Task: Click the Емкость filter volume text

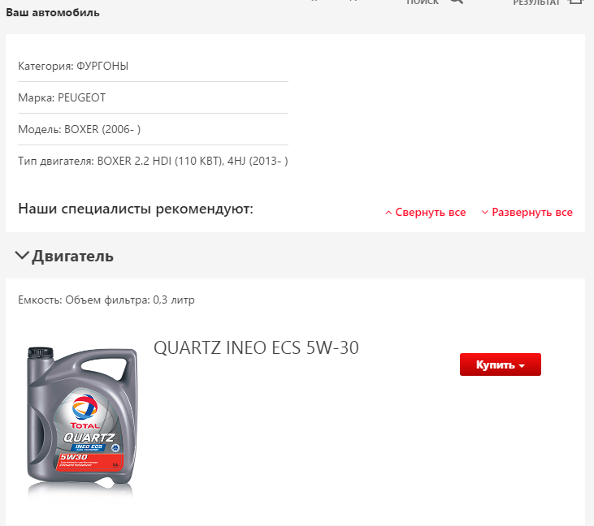Action: (106, 300)
